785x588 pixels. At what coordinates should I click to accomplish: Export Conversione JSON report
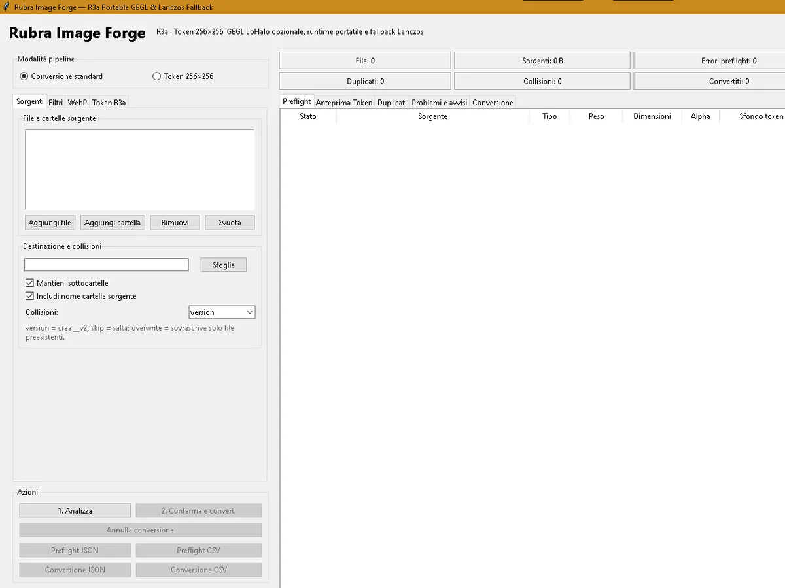point(75,570)
